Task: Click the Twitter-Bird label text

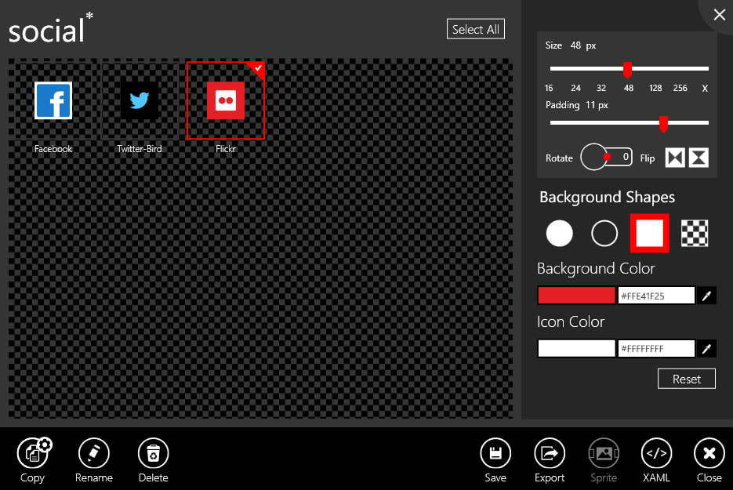Action: pos(140,149)
